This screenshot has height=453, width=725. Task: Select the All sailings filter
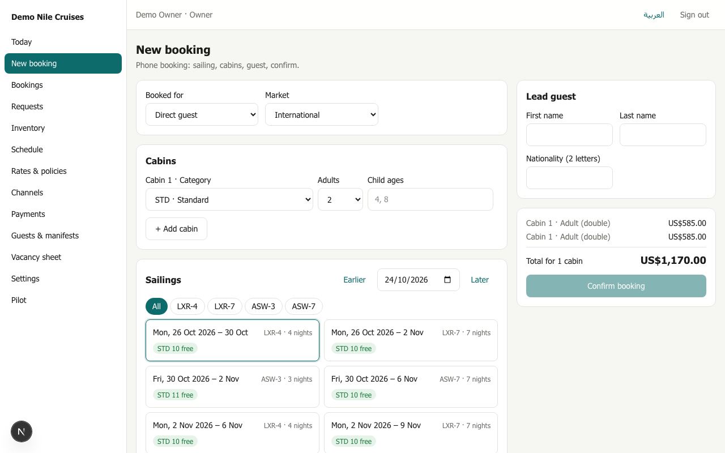[156, 306]
